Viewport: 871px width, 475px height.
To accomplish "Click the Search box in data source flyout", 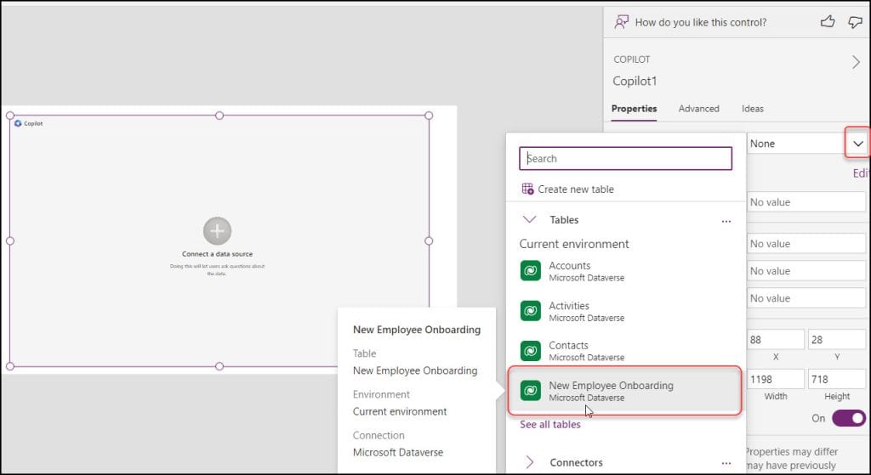I will pyautogui.click(x=625, y=158).
